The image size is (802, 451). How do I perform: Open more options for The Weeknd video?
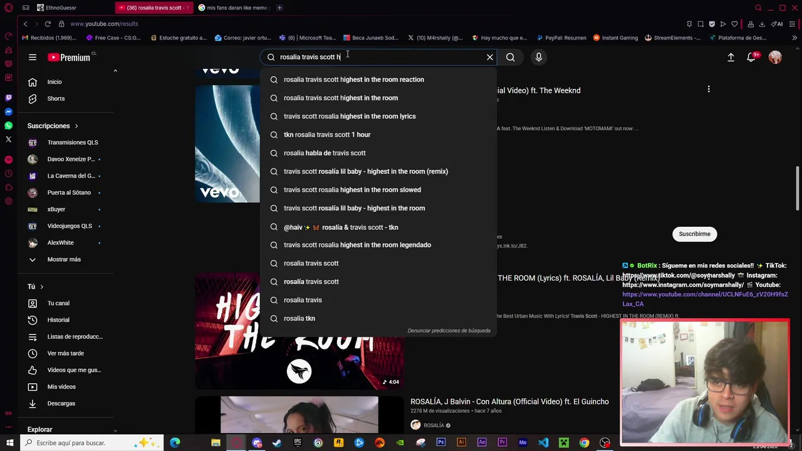click(709, 90)
